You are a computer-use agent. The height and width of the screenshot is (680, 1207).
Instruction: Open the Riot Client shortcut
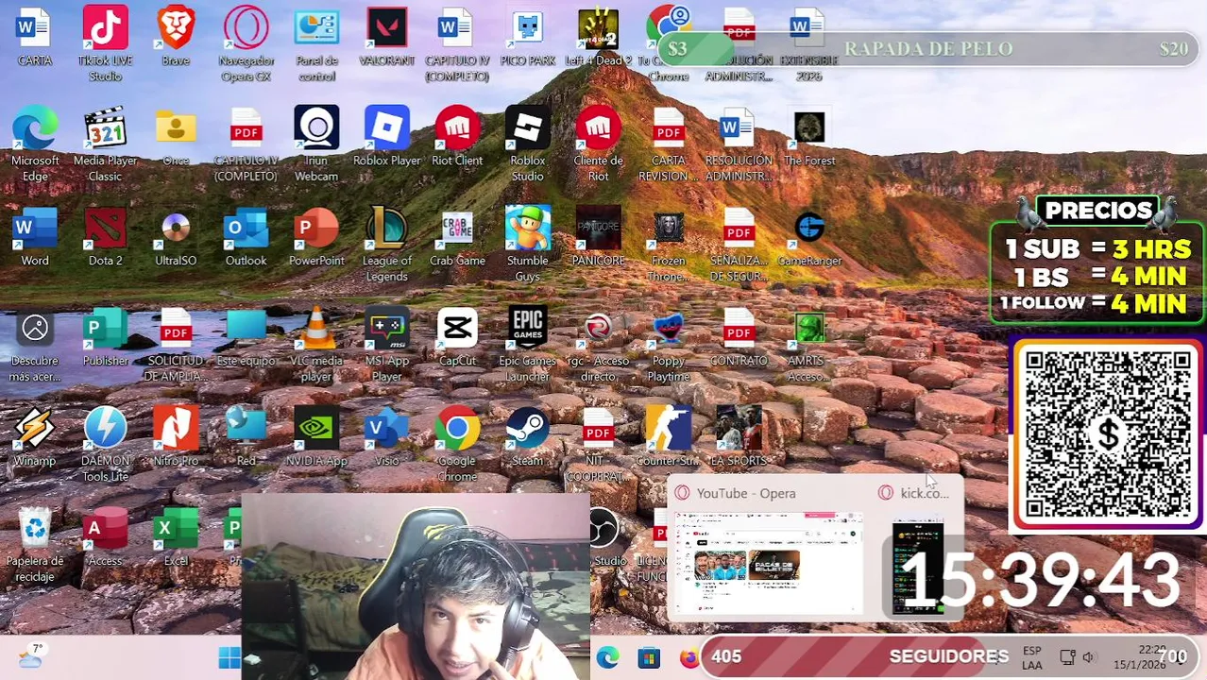coord(457,138)
